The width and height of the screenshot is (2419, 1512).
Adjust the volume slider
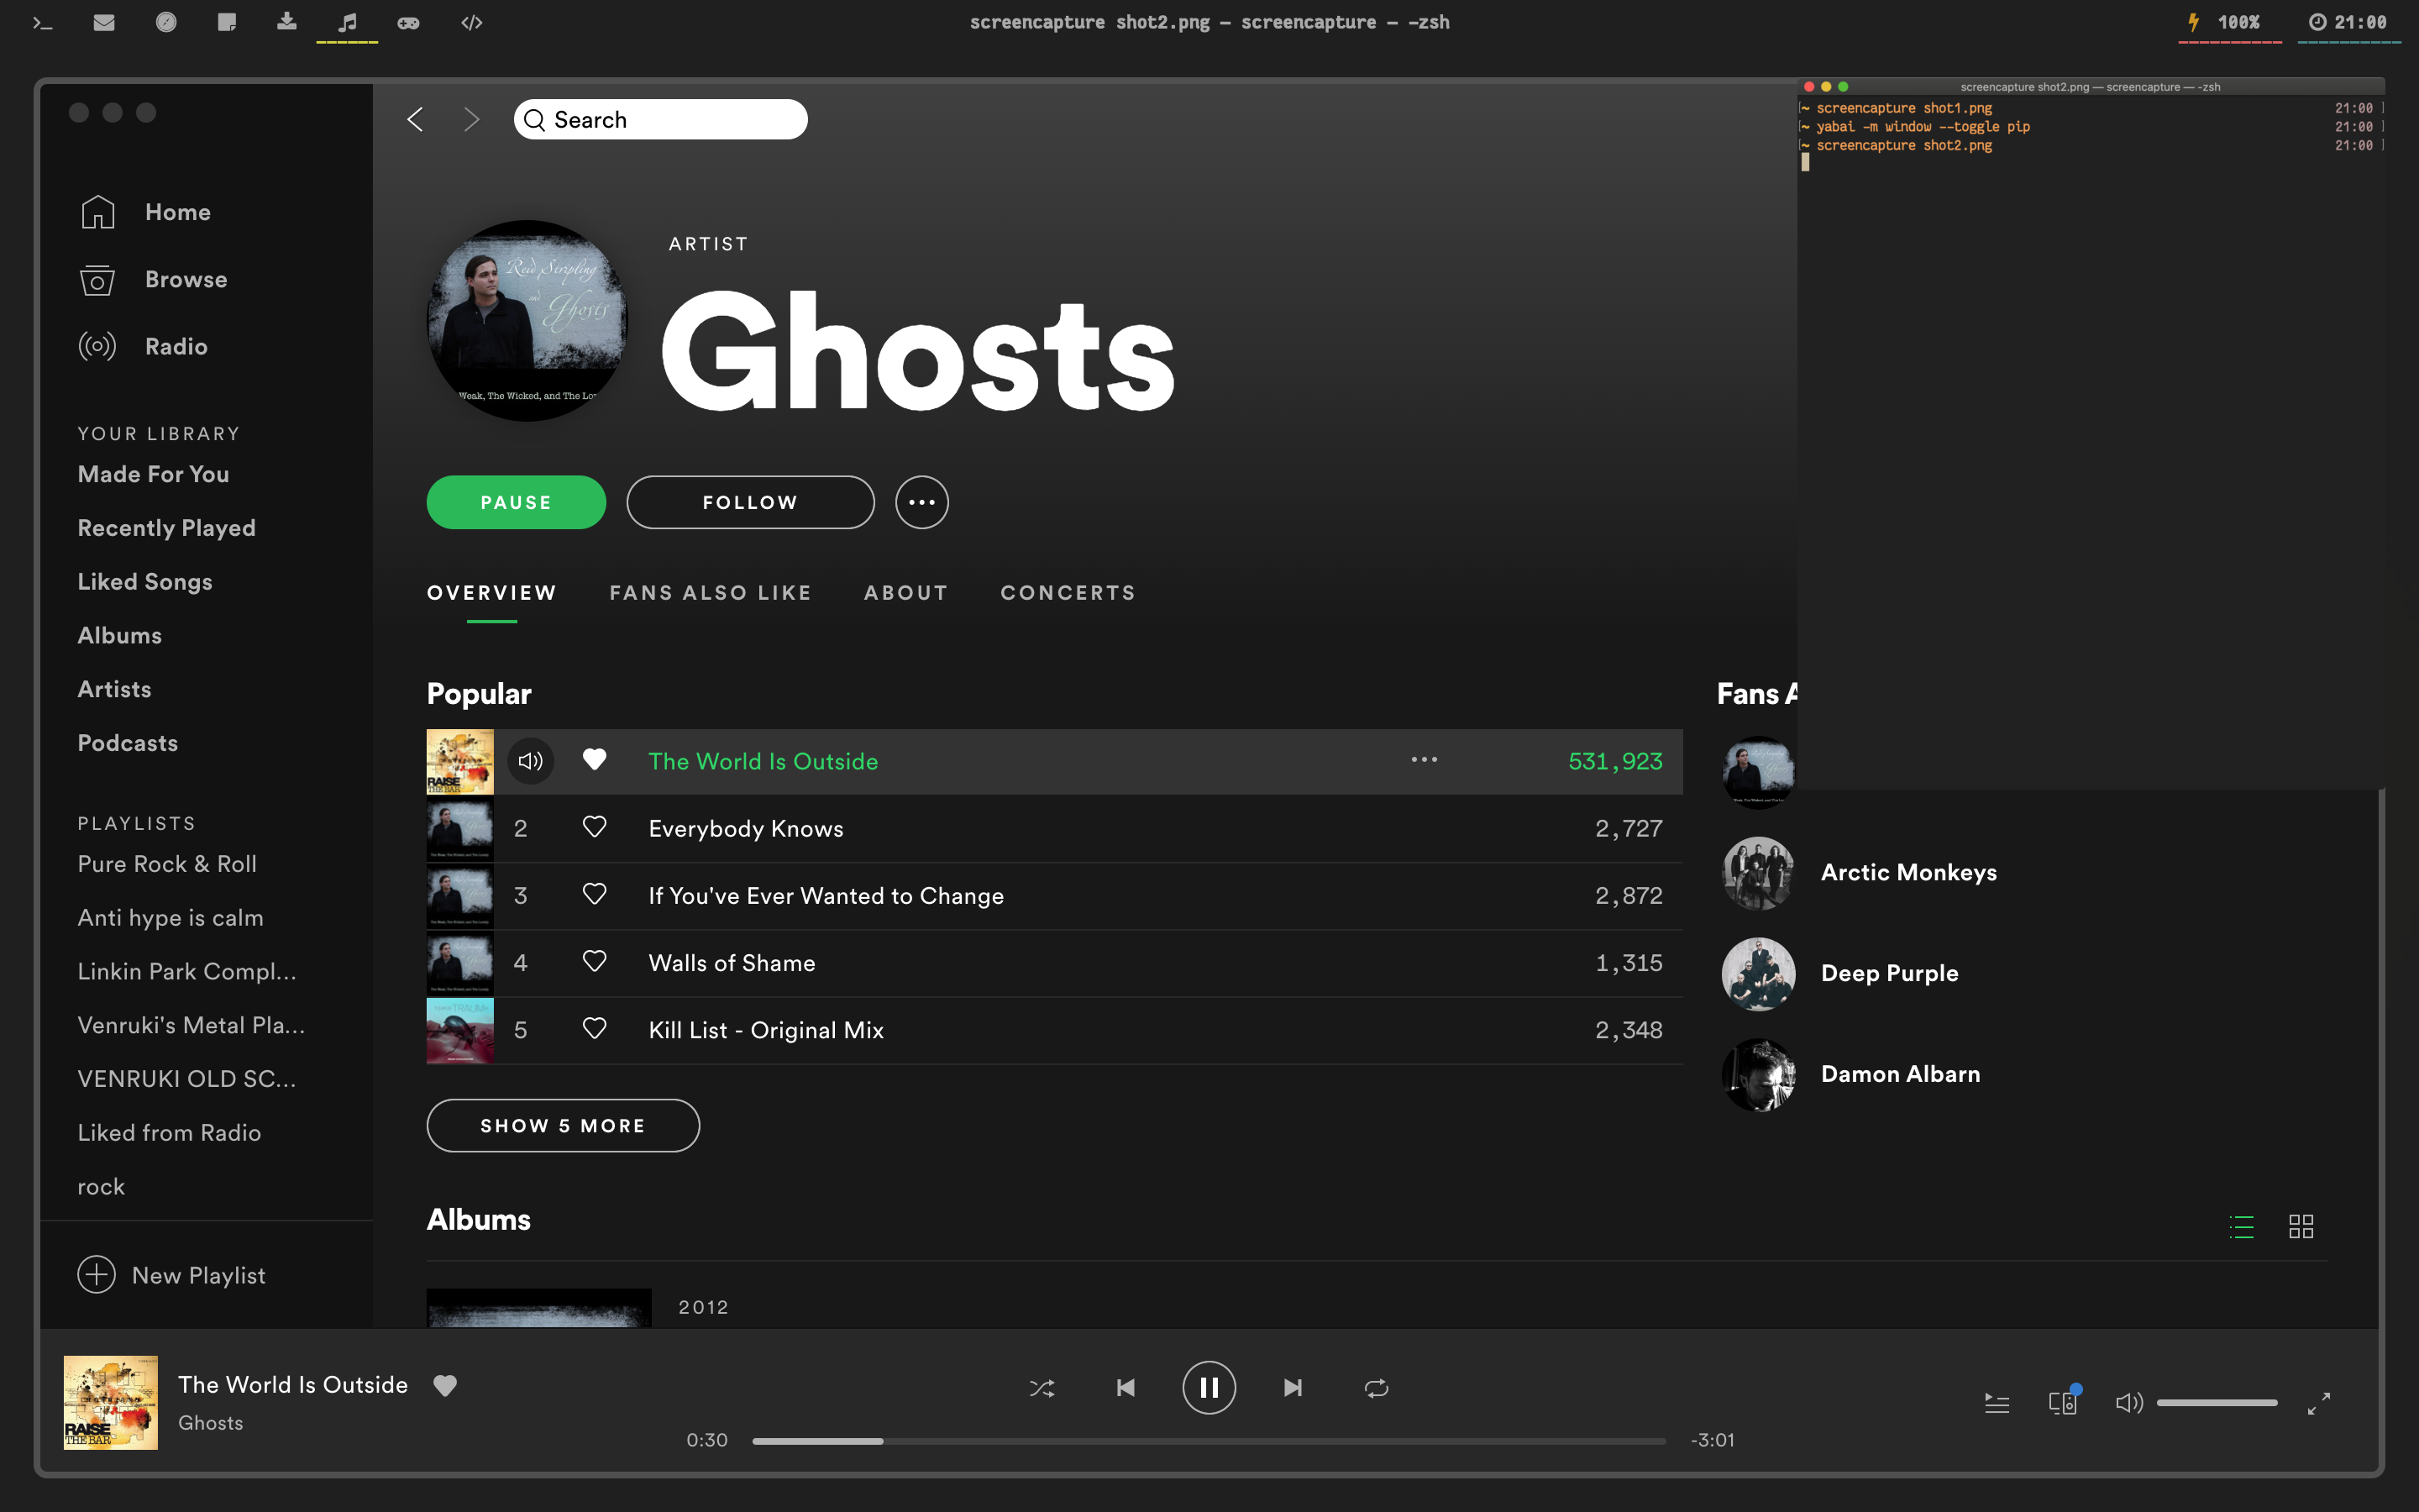point(2217,1403)
